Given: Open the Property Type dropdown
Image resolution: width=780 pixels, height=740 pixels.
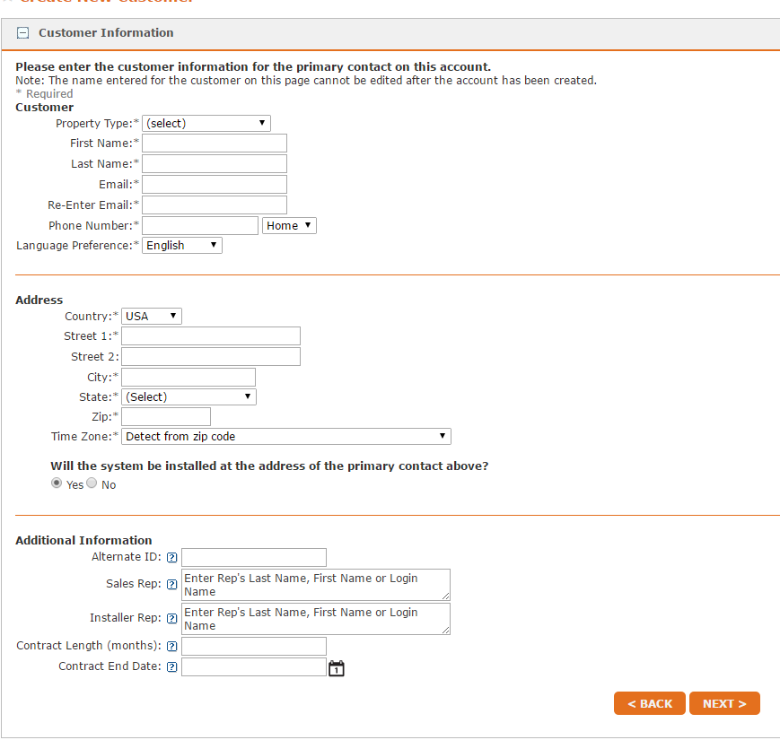Looking at the screenshot, I should tap(206, 124).
